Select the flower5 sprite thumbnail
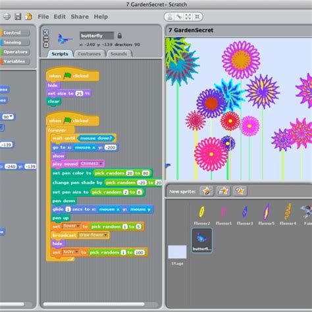The height and width of the screenshot is (312, 312). (267, 214)
